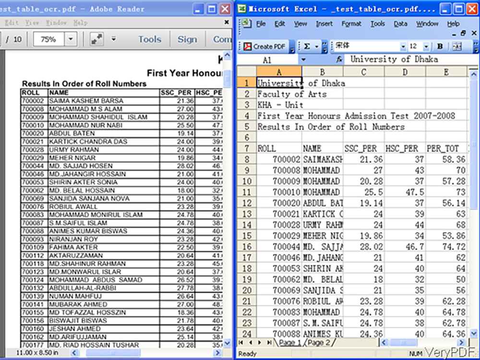Viewport: 480px width, 360px height.
Task: Open the font name dropdown in Excel
Action: [403, 47]
